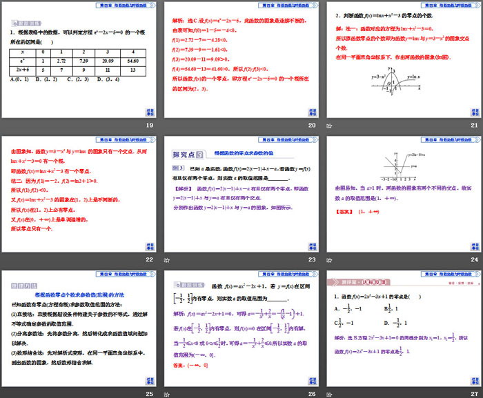The height and width of the screenshot is (398, 483).
Task: Select slide 22 thumbnail
Action: (79, 194)
